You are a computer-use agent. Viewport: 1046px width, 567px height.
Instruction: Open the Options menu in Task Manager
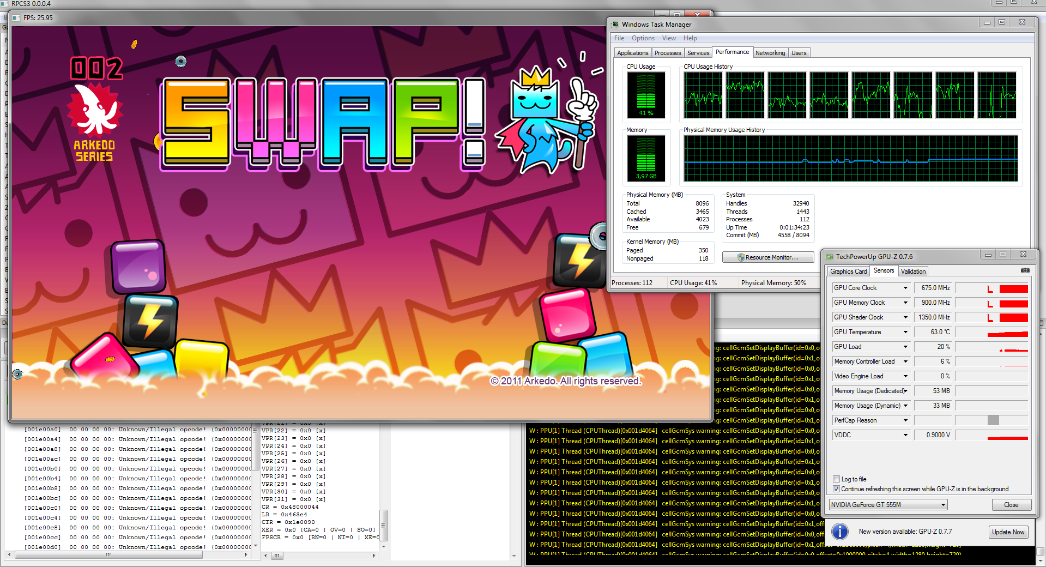point(643,38)
